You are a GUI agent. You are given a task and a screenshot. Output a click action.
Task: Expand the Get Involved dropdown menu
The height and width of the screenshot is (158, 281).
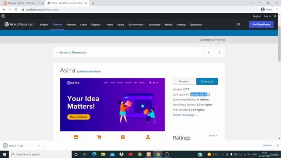pos(137,25)
